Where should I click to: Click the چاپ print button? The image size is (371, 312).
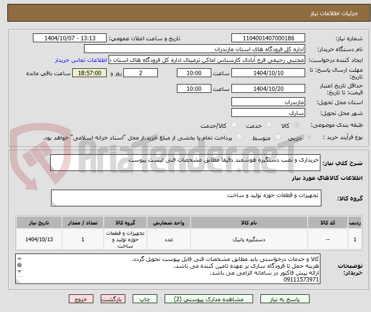point(144,299)
